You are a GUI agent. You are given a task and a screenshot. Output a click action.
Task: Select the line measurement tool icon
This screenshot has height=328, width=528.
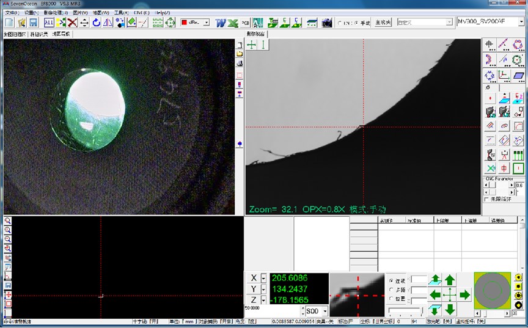(x=504, y=44)
